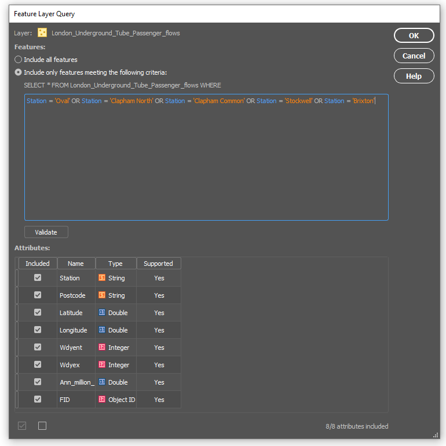
Task: Click the Name column header
Action: [x=76, y=264]
